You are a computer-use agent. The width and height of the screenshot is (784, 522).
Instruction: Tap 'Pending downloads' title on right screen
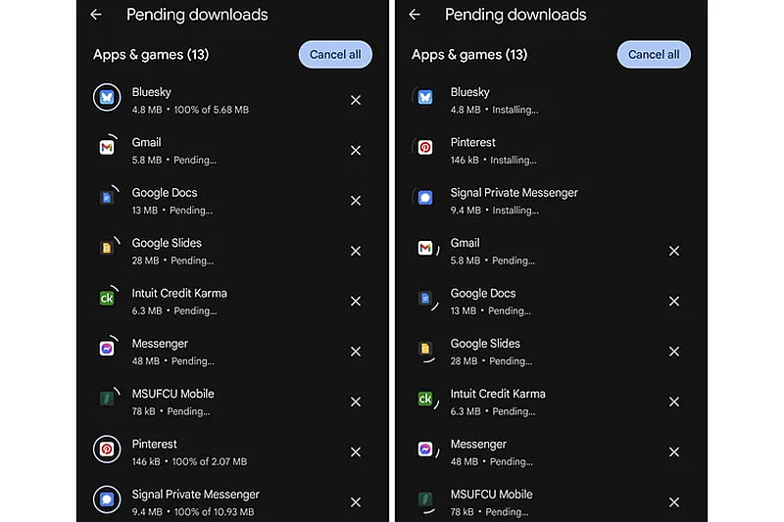pos(515,15)
